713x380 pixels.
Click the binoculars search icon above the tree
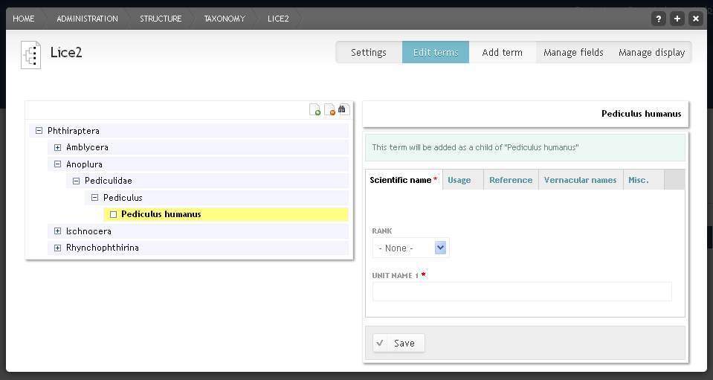[x=343, y=109]
